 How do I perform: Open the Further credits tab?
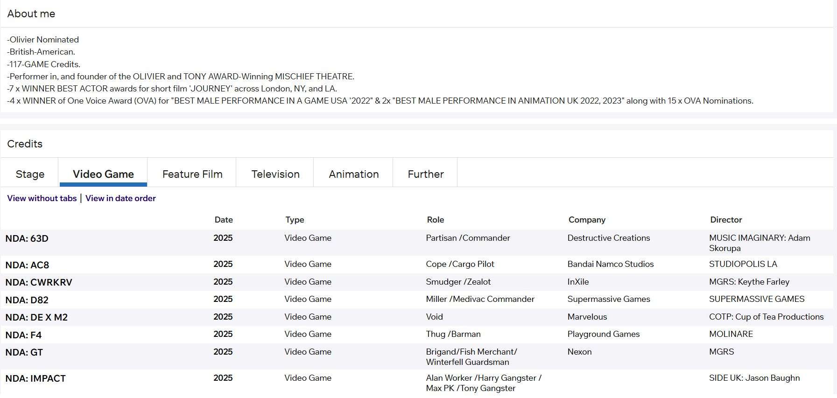click(x=426, y=174)
